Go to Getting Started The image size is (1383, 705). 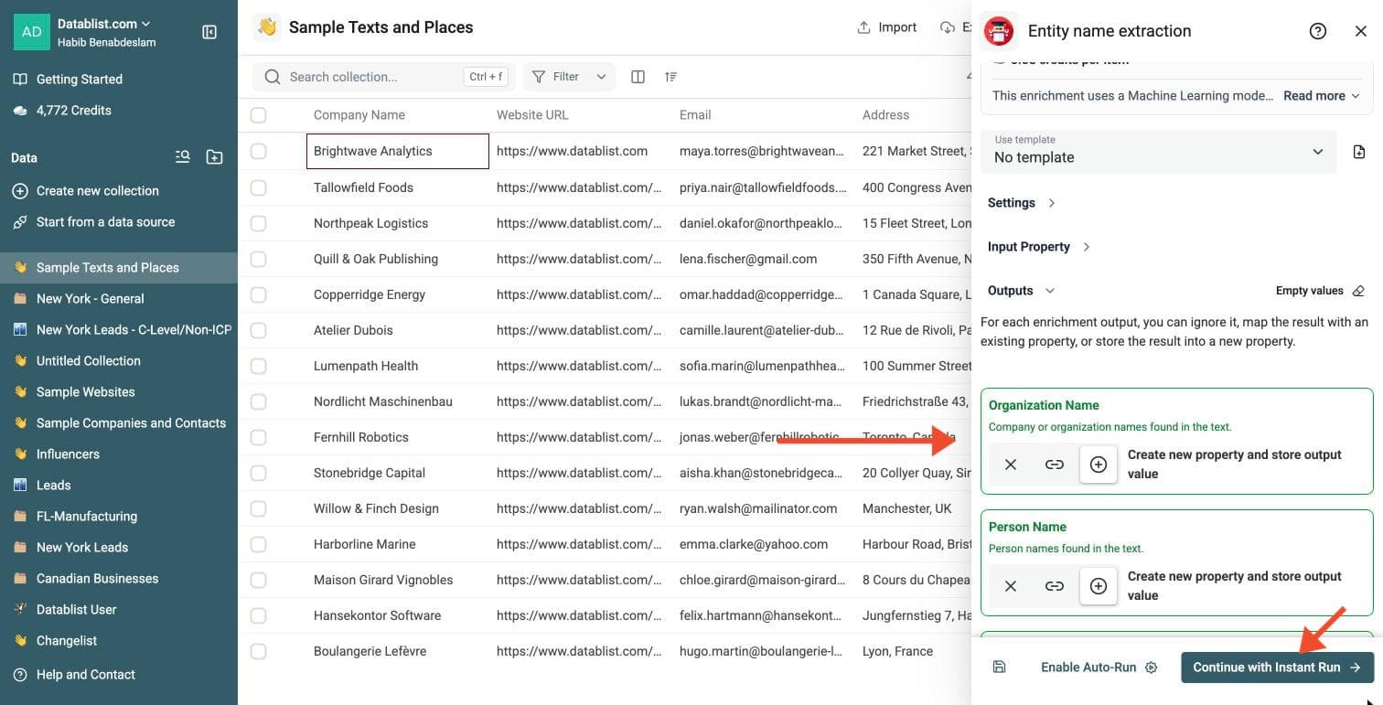[119, 79]
